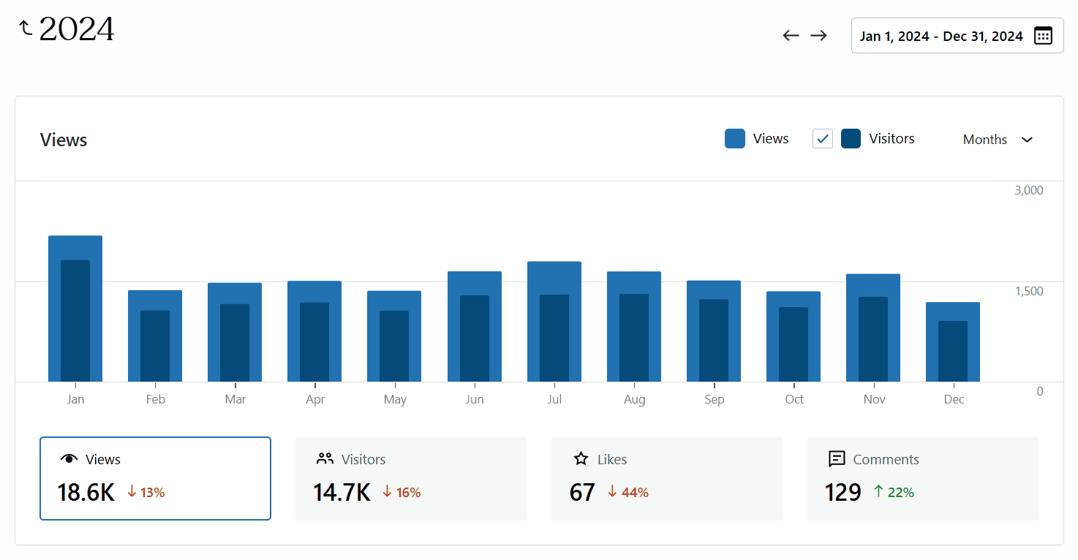1078x560 pixels.
Task: Click the May bar in the chart
Action: (x=394, y=336)
